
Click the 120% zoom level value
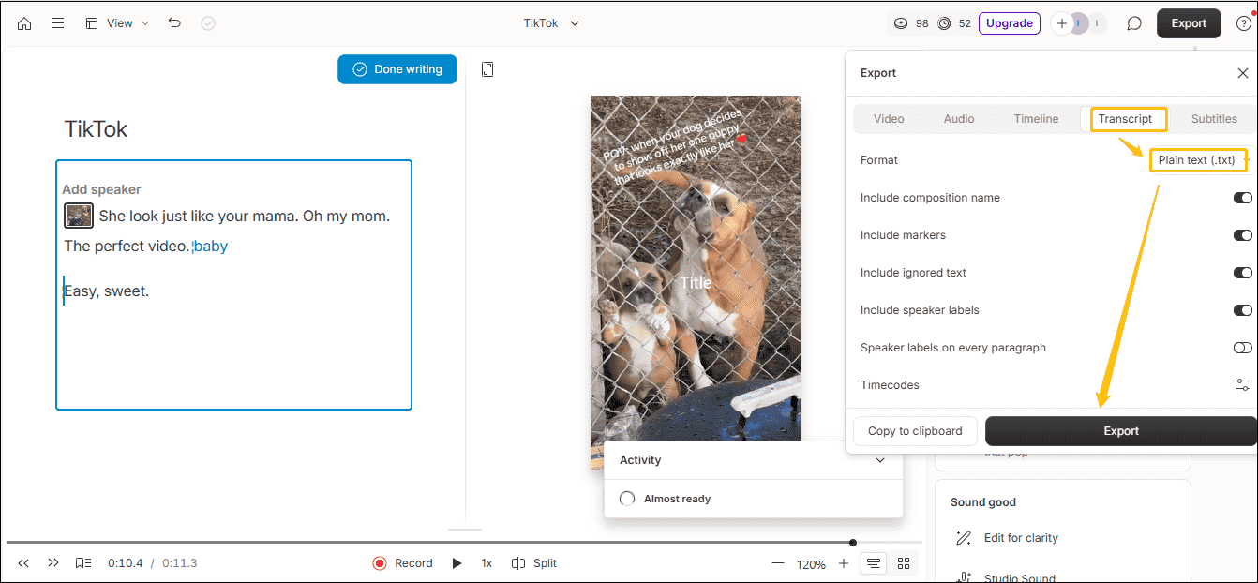811,564
